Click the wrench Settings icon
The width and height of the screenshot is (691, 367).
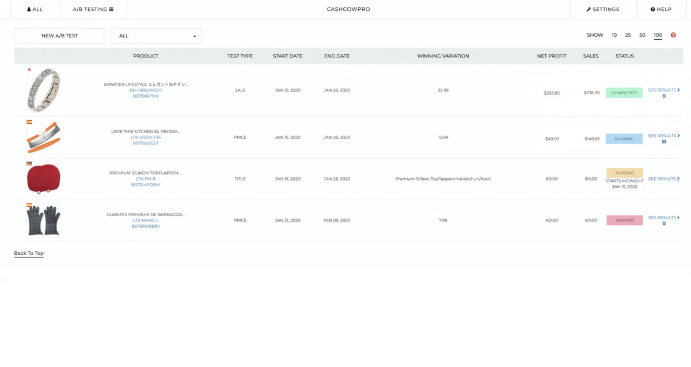pos(589,10)
